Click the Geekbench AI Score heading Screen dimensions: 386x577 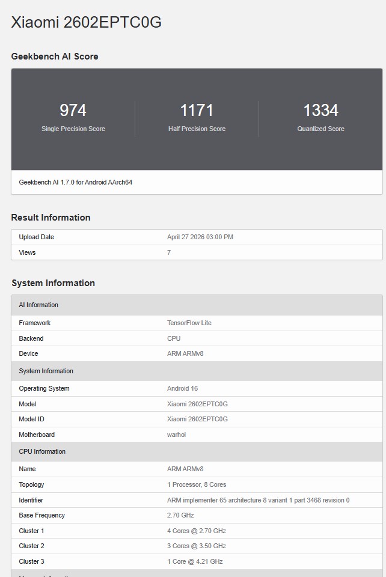coord(55,56)
